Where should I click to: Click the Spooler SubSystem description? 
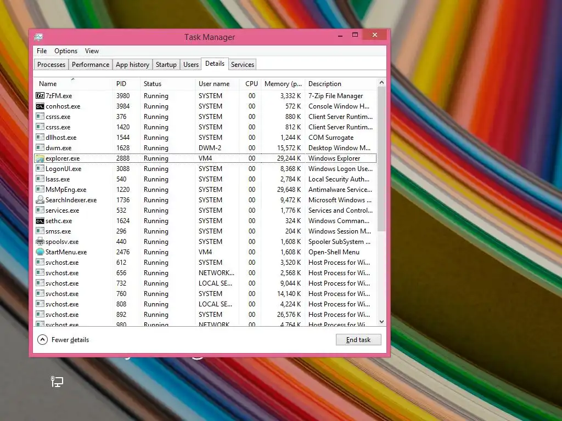point(339,242)
